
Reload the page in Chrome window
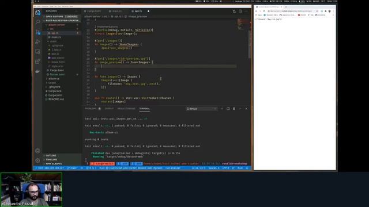264,11
